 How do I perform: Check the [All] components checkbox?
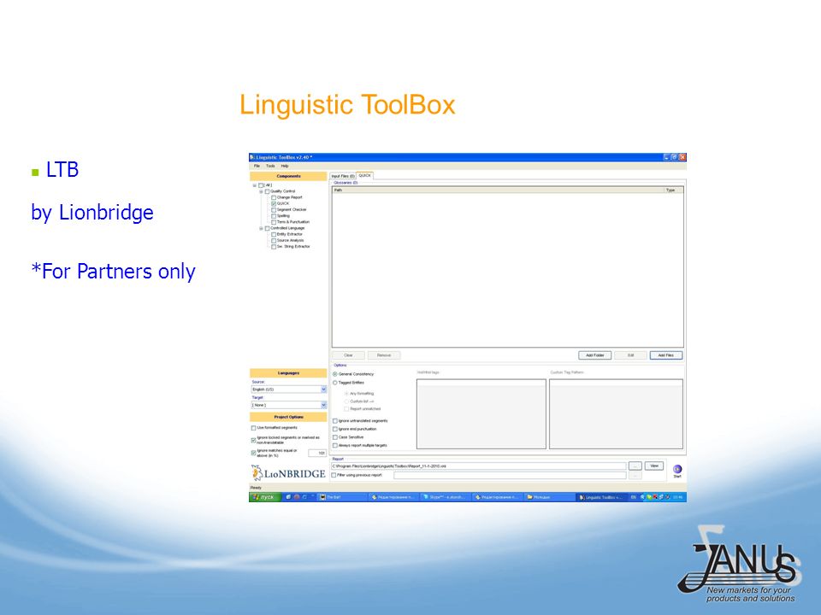coord(261,185)
